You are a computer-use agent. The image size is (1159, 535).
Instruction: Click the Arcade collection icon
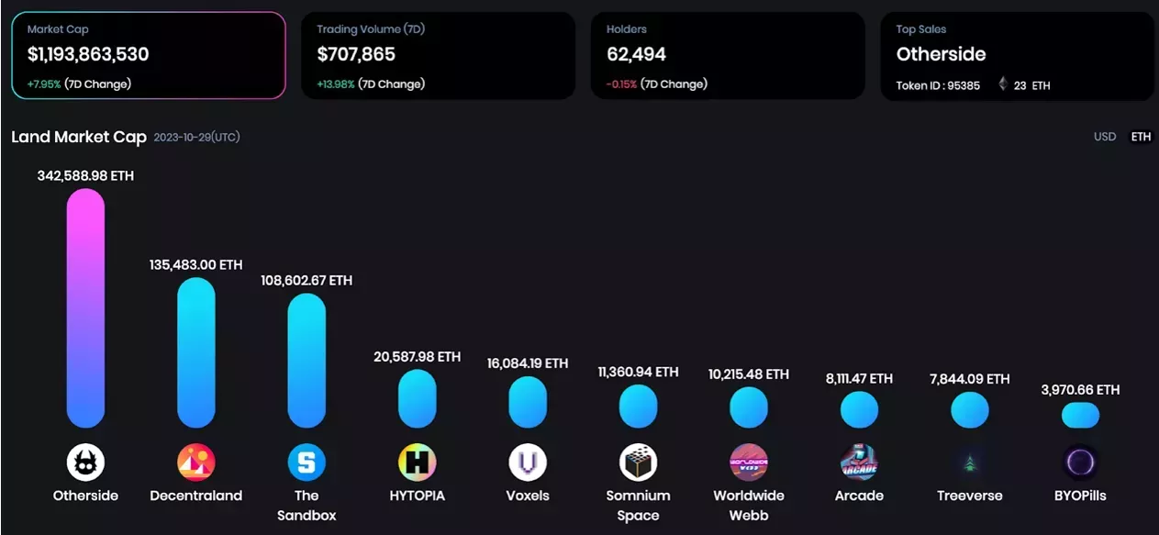click(859, 462)
